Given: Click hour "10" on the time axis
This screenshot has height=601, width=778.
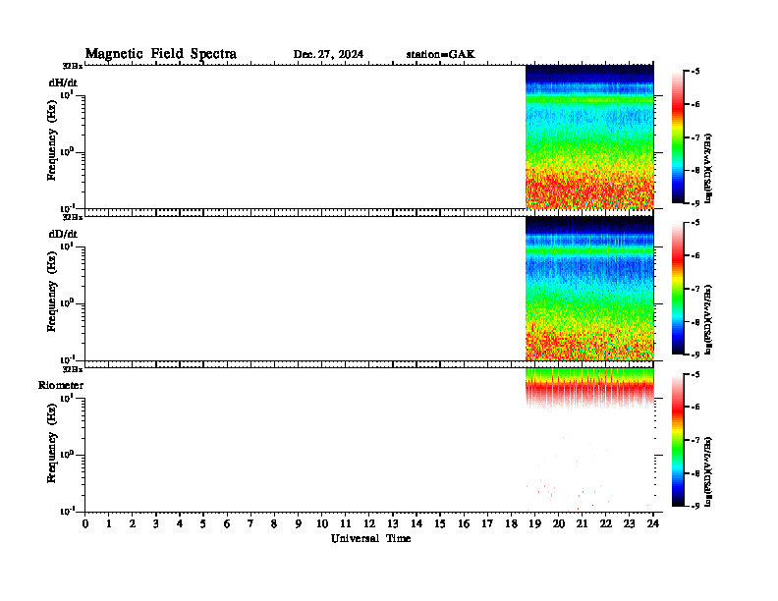Looking at the screenshot, I should pos(322,523).
